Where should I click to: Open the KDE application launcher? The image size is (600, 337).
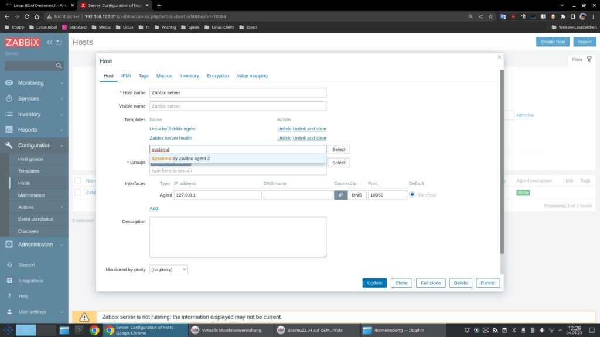point(8,330)
